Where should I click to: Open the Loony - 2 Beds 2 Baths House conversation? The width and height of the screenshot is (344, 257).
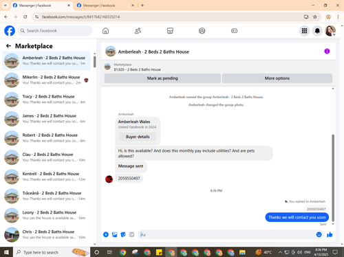47,215
